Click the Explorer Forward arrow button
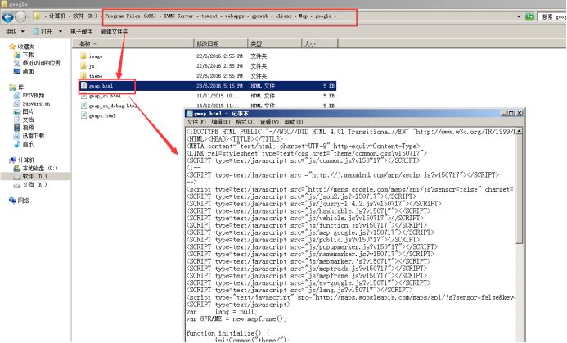567x343 pixels. [21, 16]
